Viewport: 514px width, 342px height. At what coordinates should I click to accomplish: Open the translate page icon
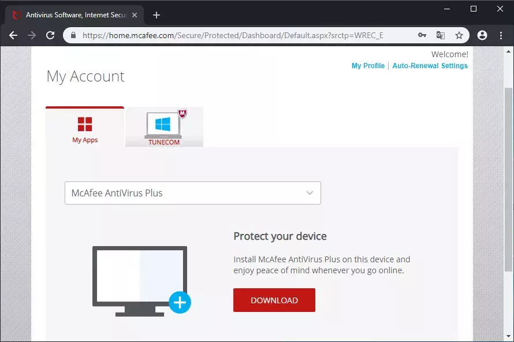coord(441,35)
